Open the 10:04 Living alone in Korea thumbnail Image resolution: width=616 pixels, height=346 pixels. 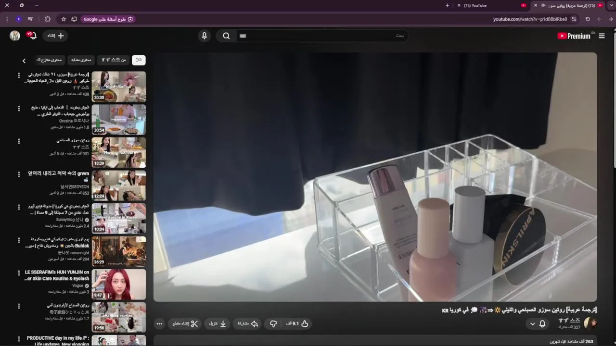tap(119, 218)
